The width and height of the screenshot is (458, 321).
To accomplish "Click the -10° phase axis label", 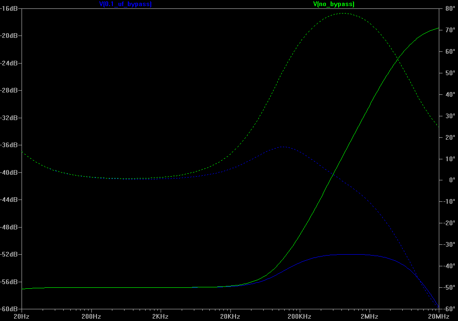I will coord(449,202).
